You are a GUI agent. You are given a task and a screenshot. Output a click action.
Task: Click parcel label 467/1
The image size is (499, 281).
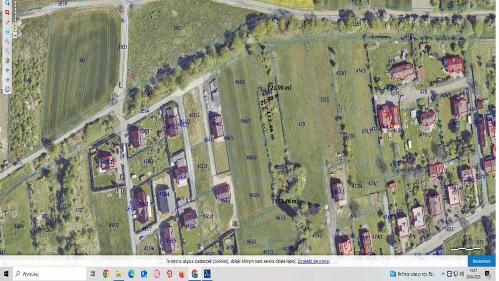click(x=280, y=218)
